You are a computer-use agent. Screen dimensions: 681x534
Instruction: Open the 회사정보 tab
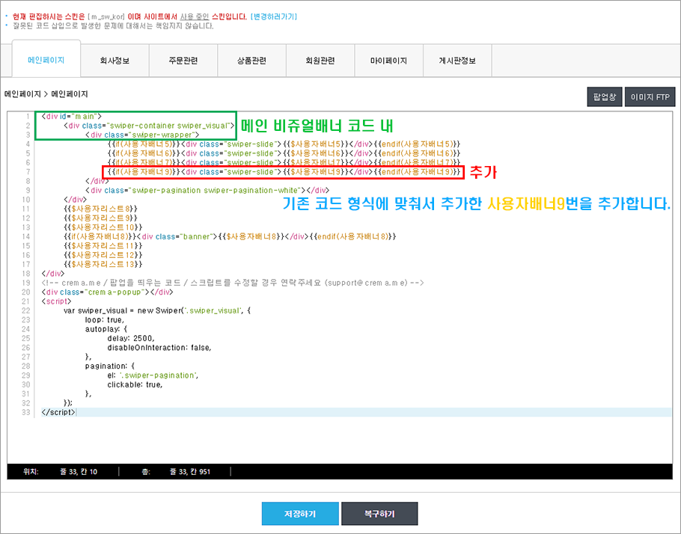pos(114,61)
